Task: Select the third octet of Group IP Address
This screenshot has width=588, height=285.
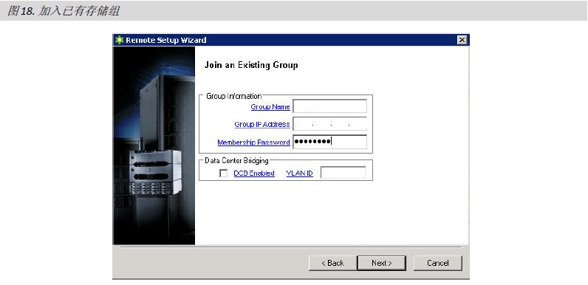Action: point(341,124)
